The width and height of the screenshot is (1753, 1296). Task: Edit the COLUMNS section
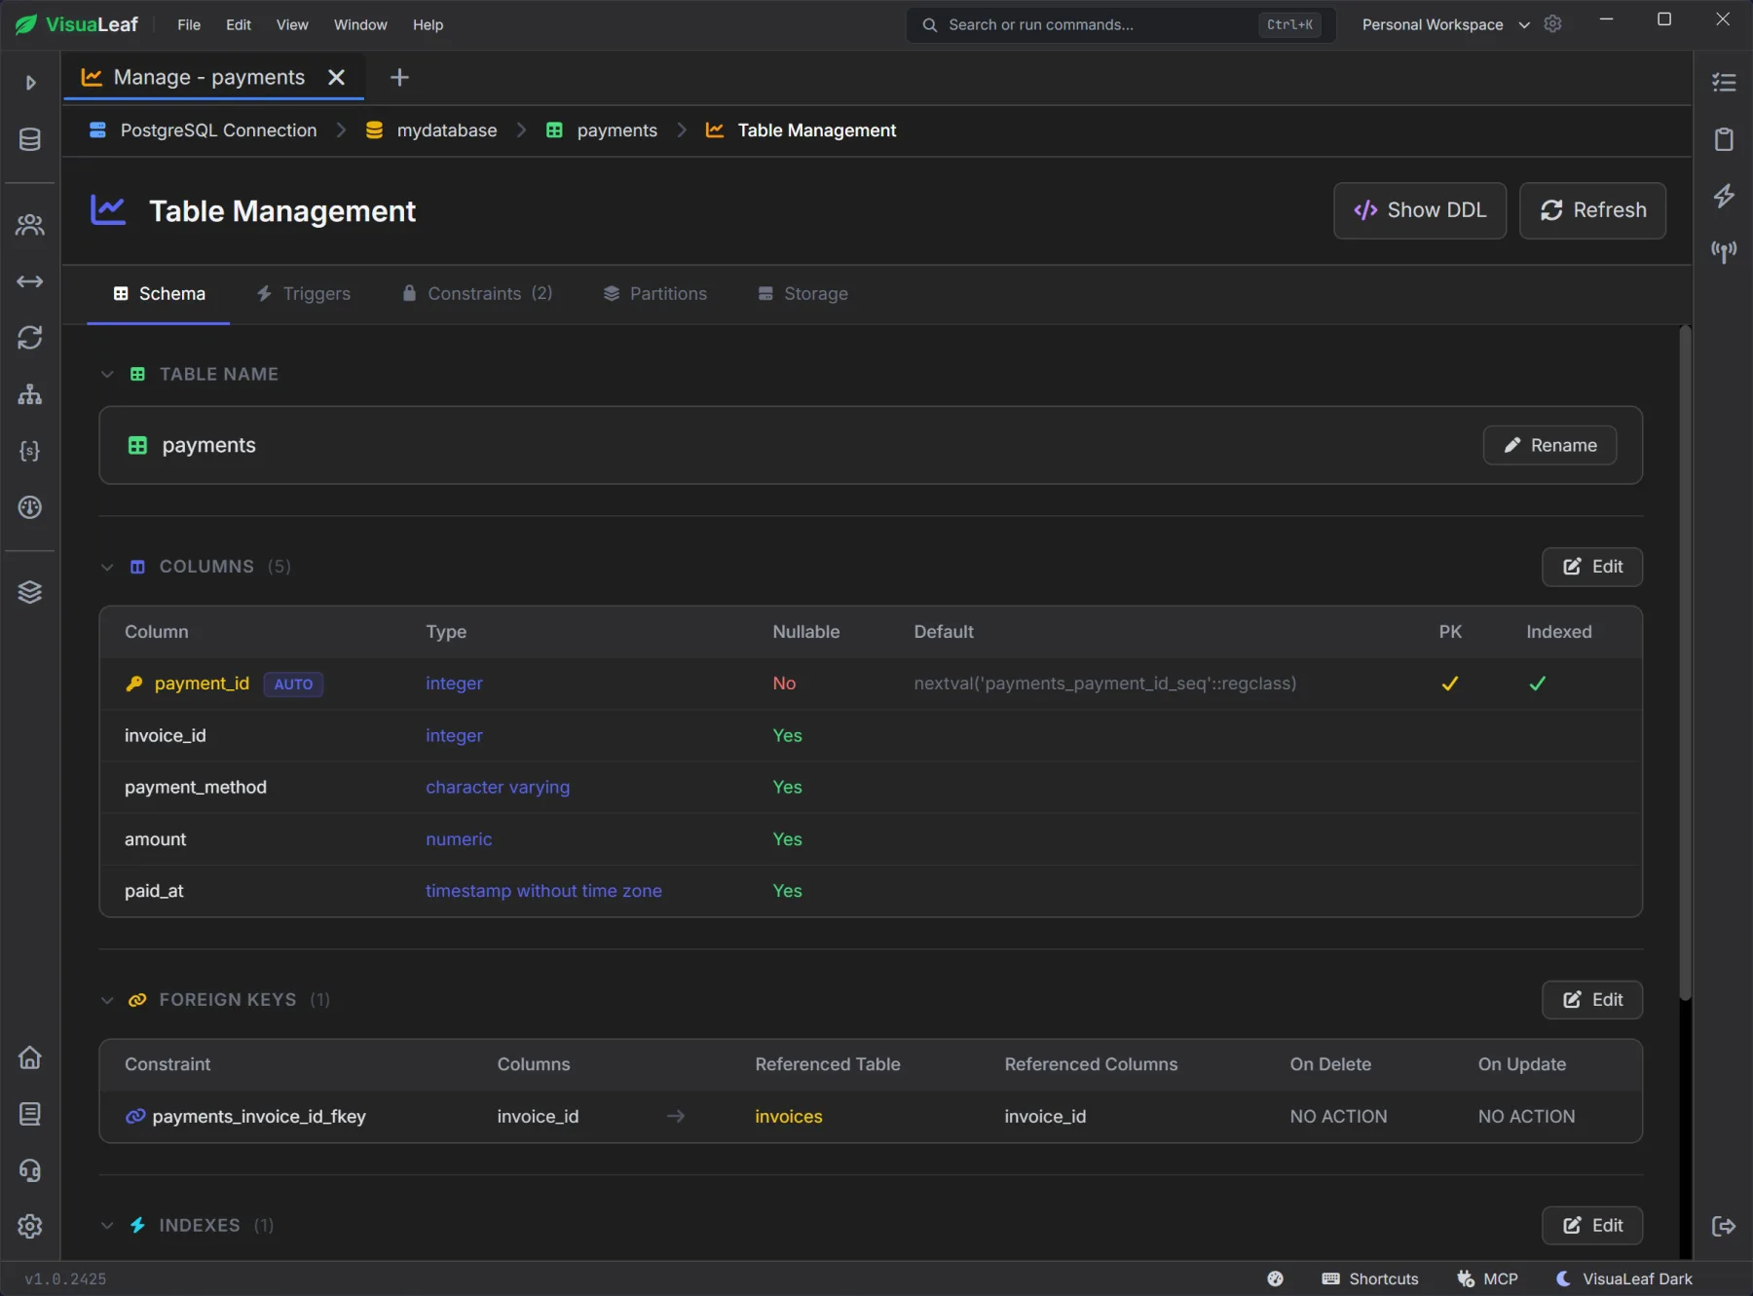[x=1592, y=567]
